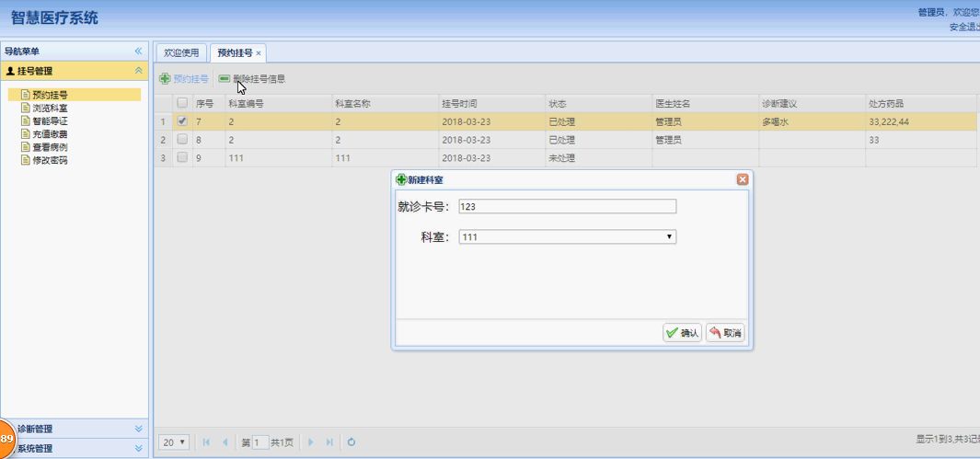Viewport: 980px width, 459px height.
Task: Click the green plus icon in dialog title
Action: [x=401, y=180]
